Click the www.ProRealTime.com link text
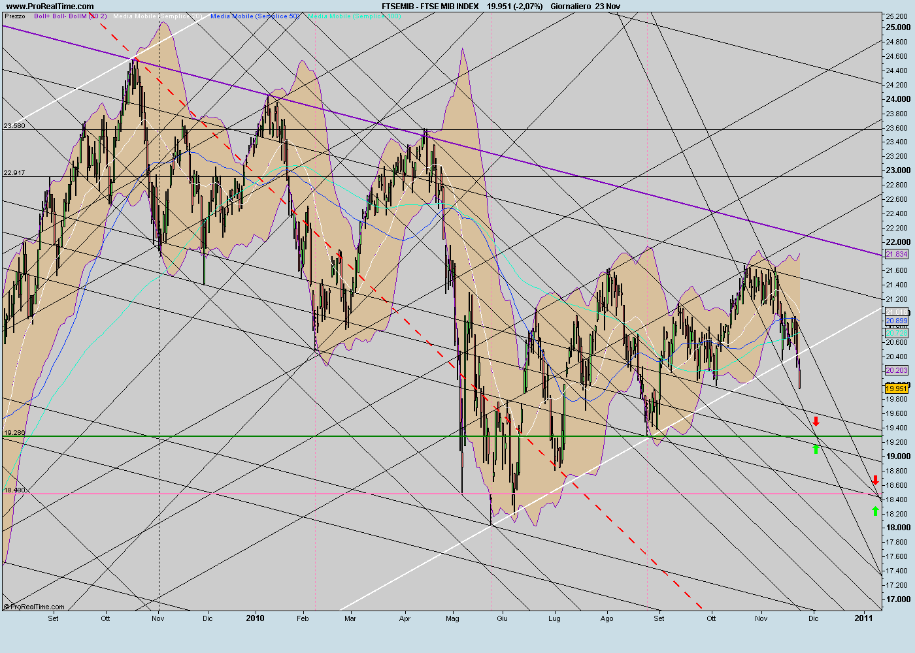Screen dimensions: 915x653 50,7
